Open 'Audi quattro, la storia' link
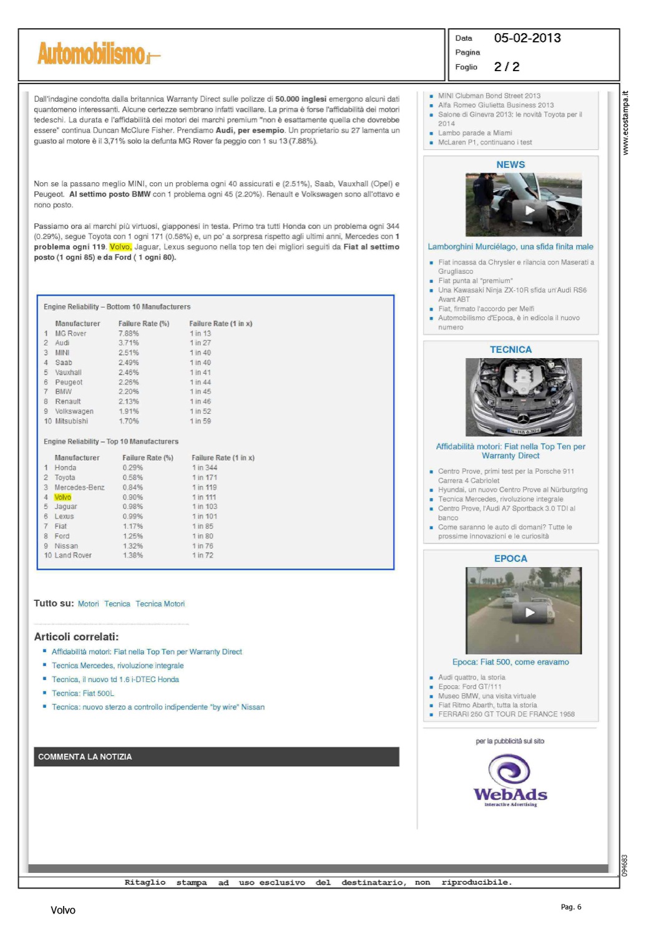This screenshot has width=667, height=936. (471, 678)
